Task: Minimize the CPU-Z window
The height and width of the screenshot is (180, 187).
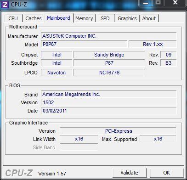Action: (x=146, y=3)
